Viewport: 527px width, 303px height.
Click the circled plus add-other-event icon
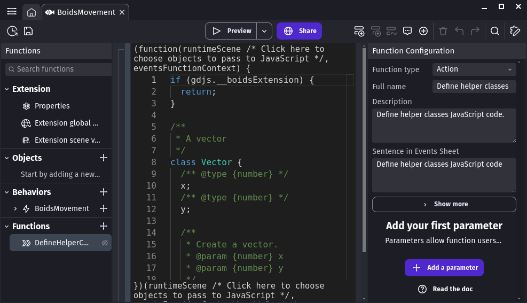coord(423,31)
